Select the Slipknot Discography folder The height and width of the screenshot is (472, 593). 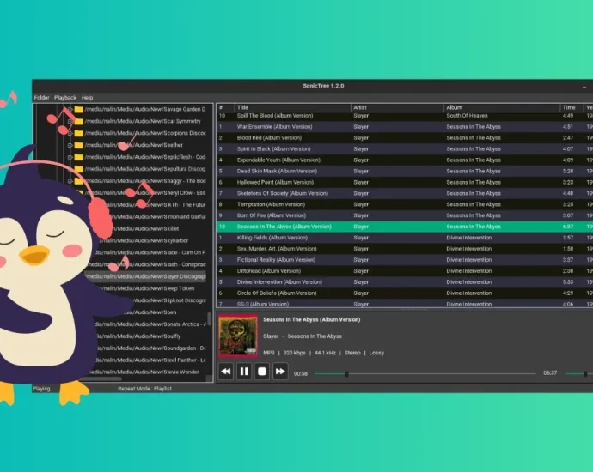(168, 300)
